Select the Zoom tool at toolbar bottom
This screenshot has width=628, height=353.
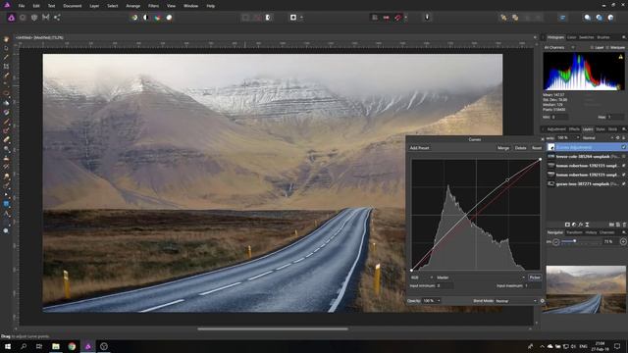point(6,231)
